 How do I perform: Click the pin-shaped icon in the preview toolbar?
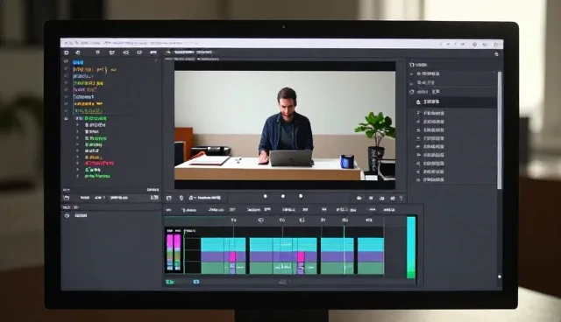click(x=181, y=198)
